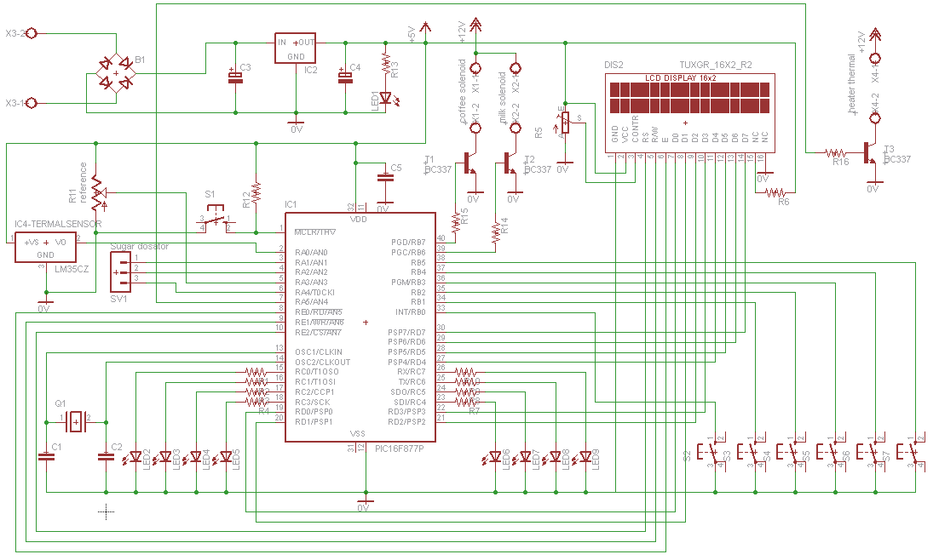Select the T1 coffee solenoid transistor

click(469, 163)
